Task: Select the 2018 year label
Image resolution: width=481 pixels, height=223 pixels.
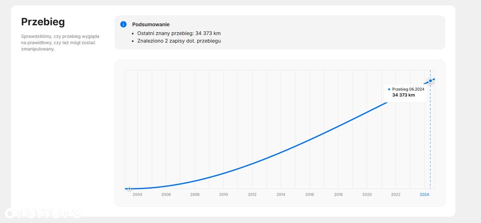Action: (x=338, y=195)
